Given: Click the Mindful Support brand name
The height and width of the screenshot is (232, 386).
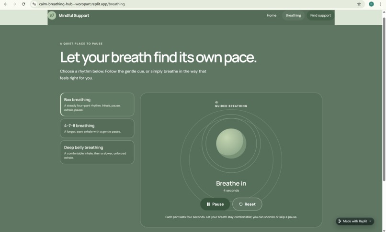Looking at the screenshot, I should coord(74,15).
